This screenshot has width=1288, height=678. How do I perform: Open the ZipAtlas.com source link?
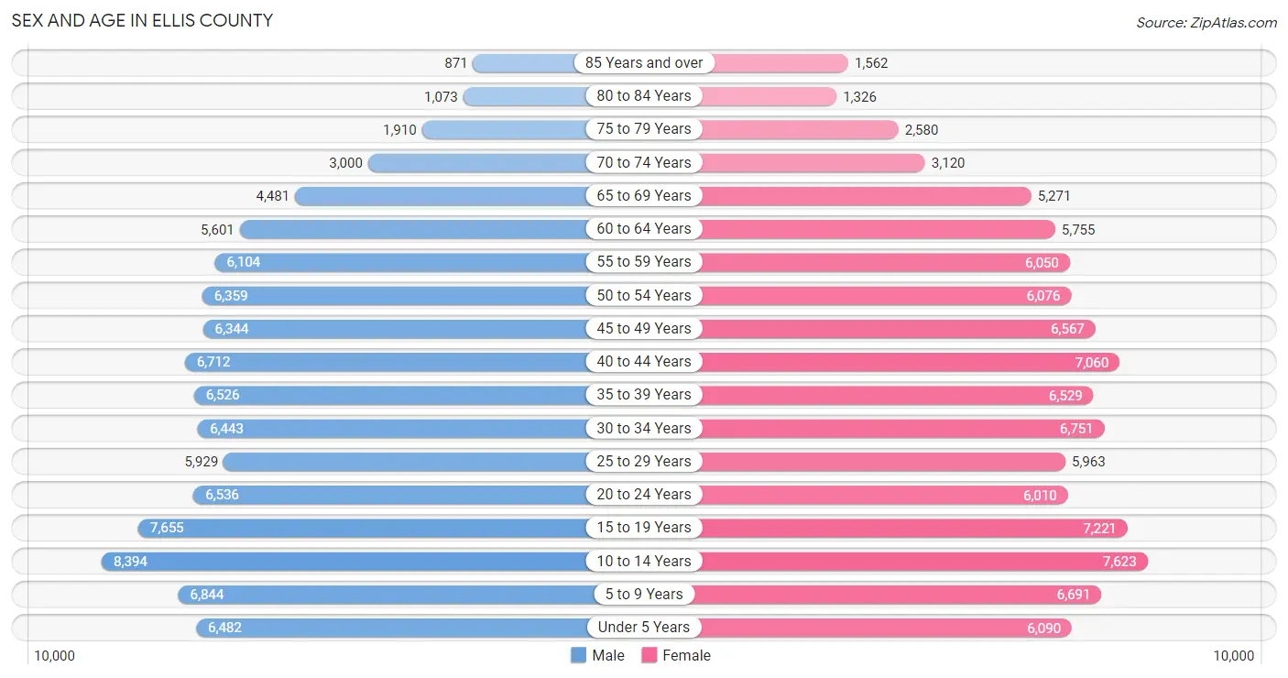coord(1206,22)
